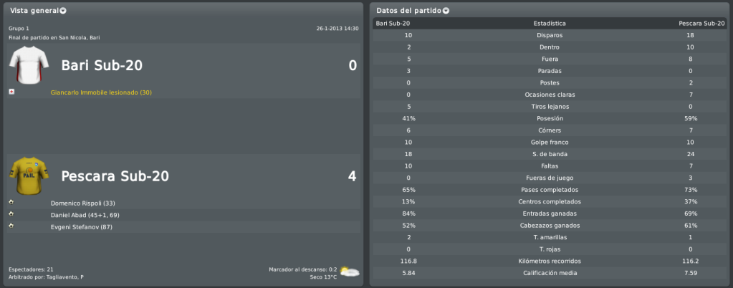Click referee name Tagliavento, P
Viewport: 733px width, 288px height.
click(65, 277)
